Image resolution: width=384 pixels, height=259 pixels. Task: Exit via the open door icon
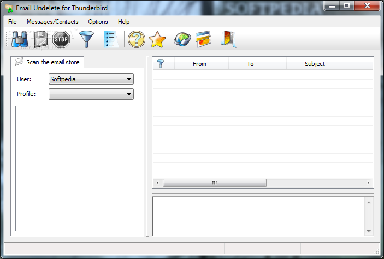(x=228, y=39)
